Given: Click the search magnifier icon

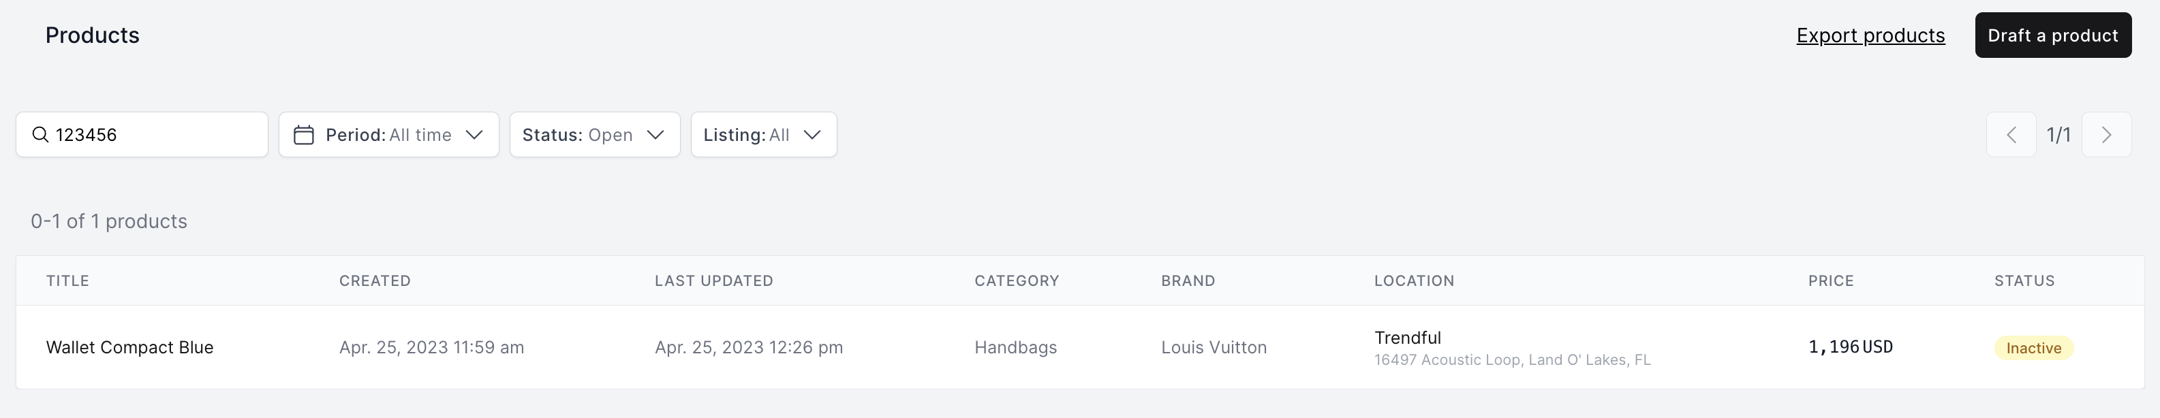Looking at the screenshot, I should click(x=40, y=135).
